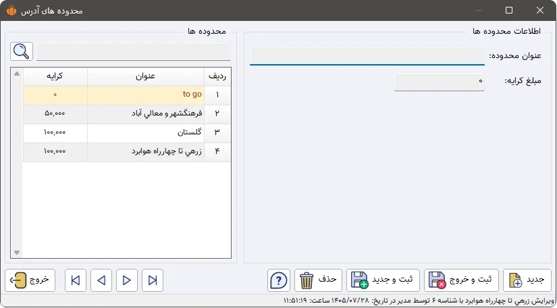Focus the مبلغ کرایه amount field
Screen dimensions: 557x308
pyautogui.click(x=439, y=82)
